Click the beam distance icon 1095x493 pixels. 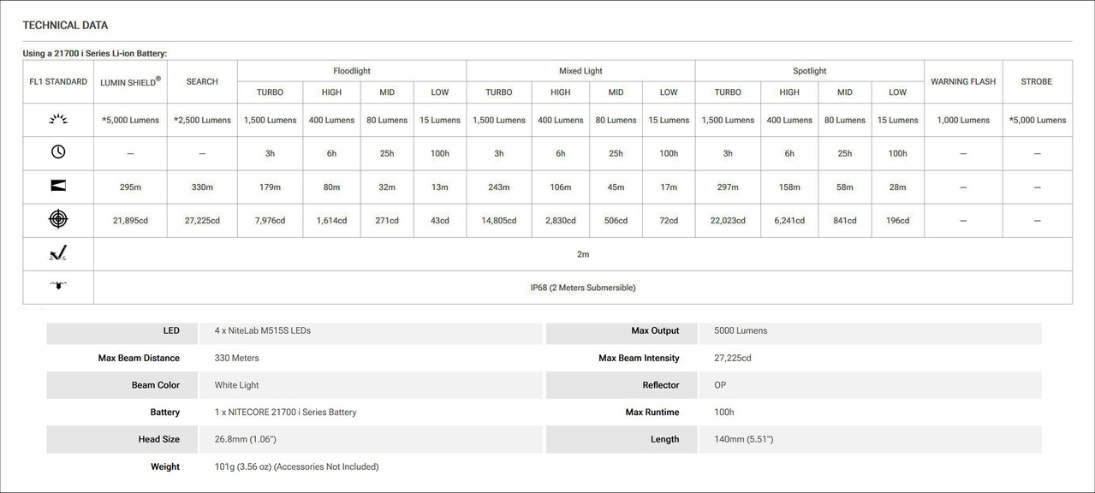[58, 186]
